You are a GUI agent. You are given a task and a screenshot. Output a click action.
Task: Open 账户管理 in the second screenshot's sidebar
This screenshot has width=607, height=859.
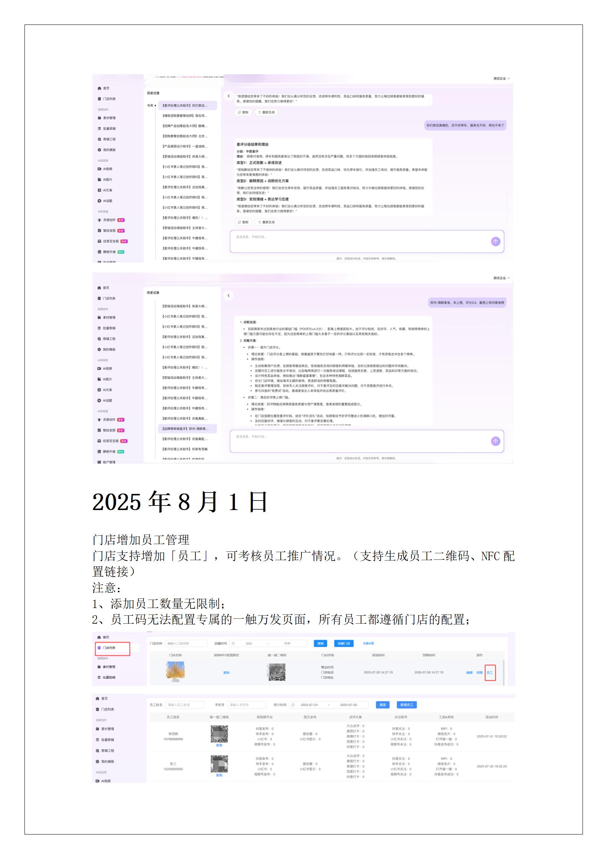pos(109,462)
